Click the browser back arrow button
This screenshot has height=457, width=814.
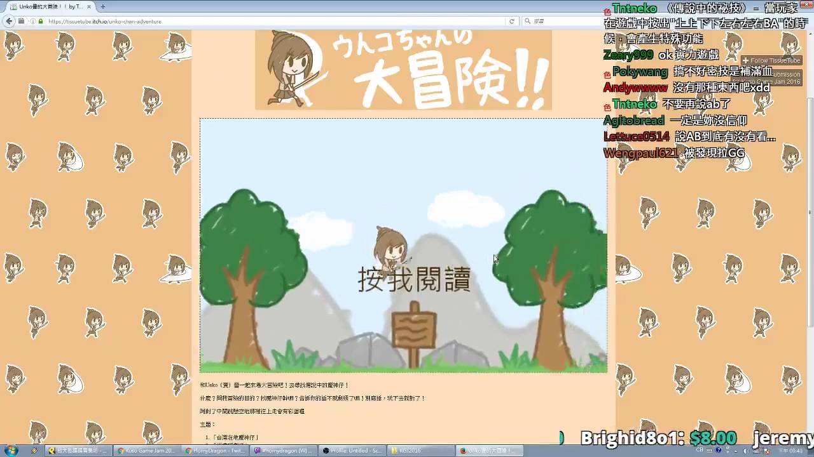pos(9,21)
